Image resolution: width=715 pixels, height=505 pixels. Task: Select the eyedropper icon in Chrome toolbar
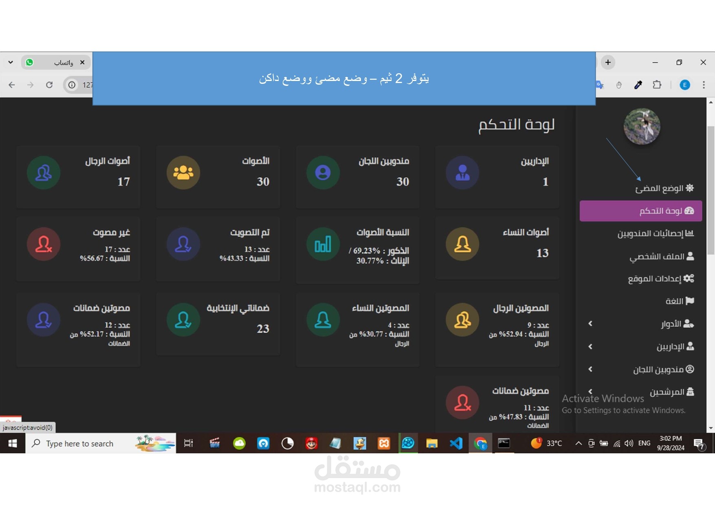[x=638, y=85]
